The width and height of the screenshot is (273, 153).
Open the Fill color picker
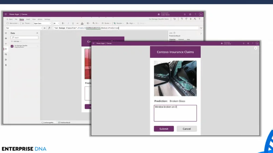[x=96, y=23]
